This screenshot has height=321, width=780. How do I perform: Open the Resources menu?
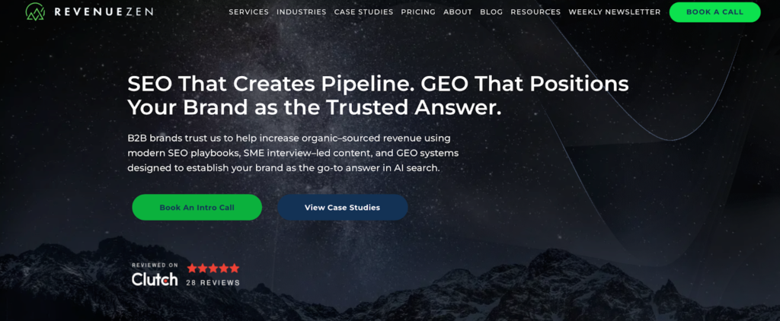coord(535,12)
